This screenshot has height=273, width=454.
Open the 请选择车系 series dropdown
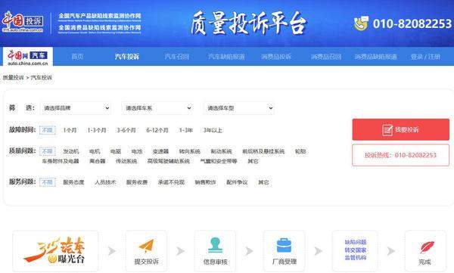click(x=157, y=108)
